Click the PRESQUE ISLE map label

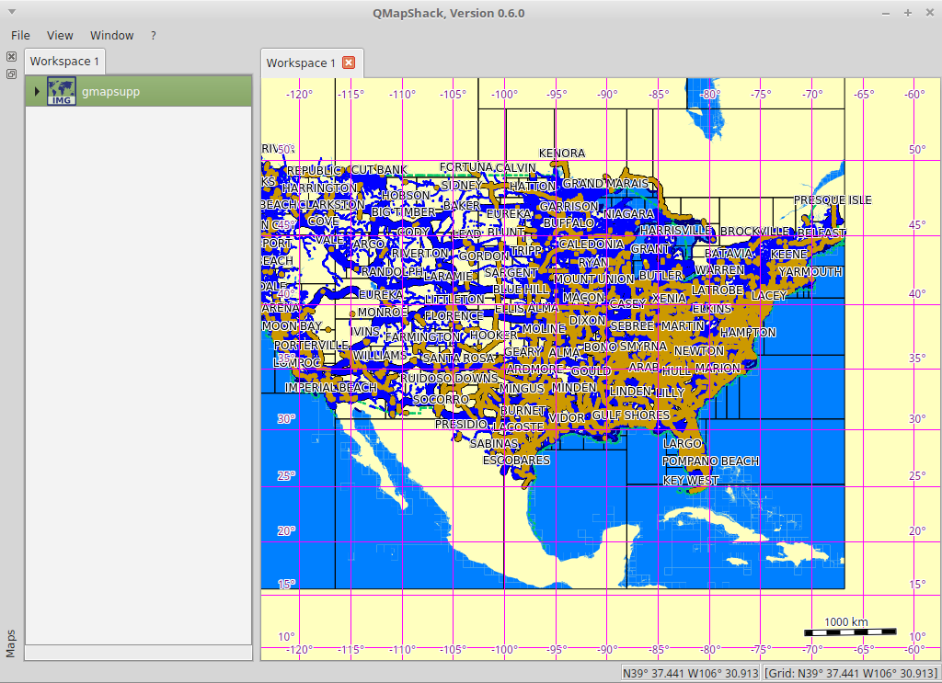pyautogui.click(x=833, y=199)
